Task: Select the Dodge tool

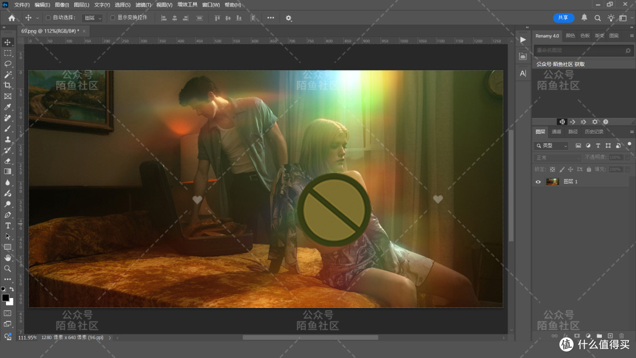Action: pyautogui.click(x=7, y=204)
